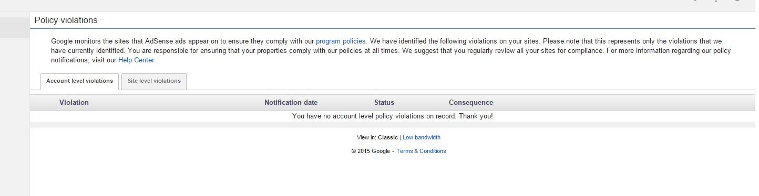Switch to Low bandwidth view

422,137
